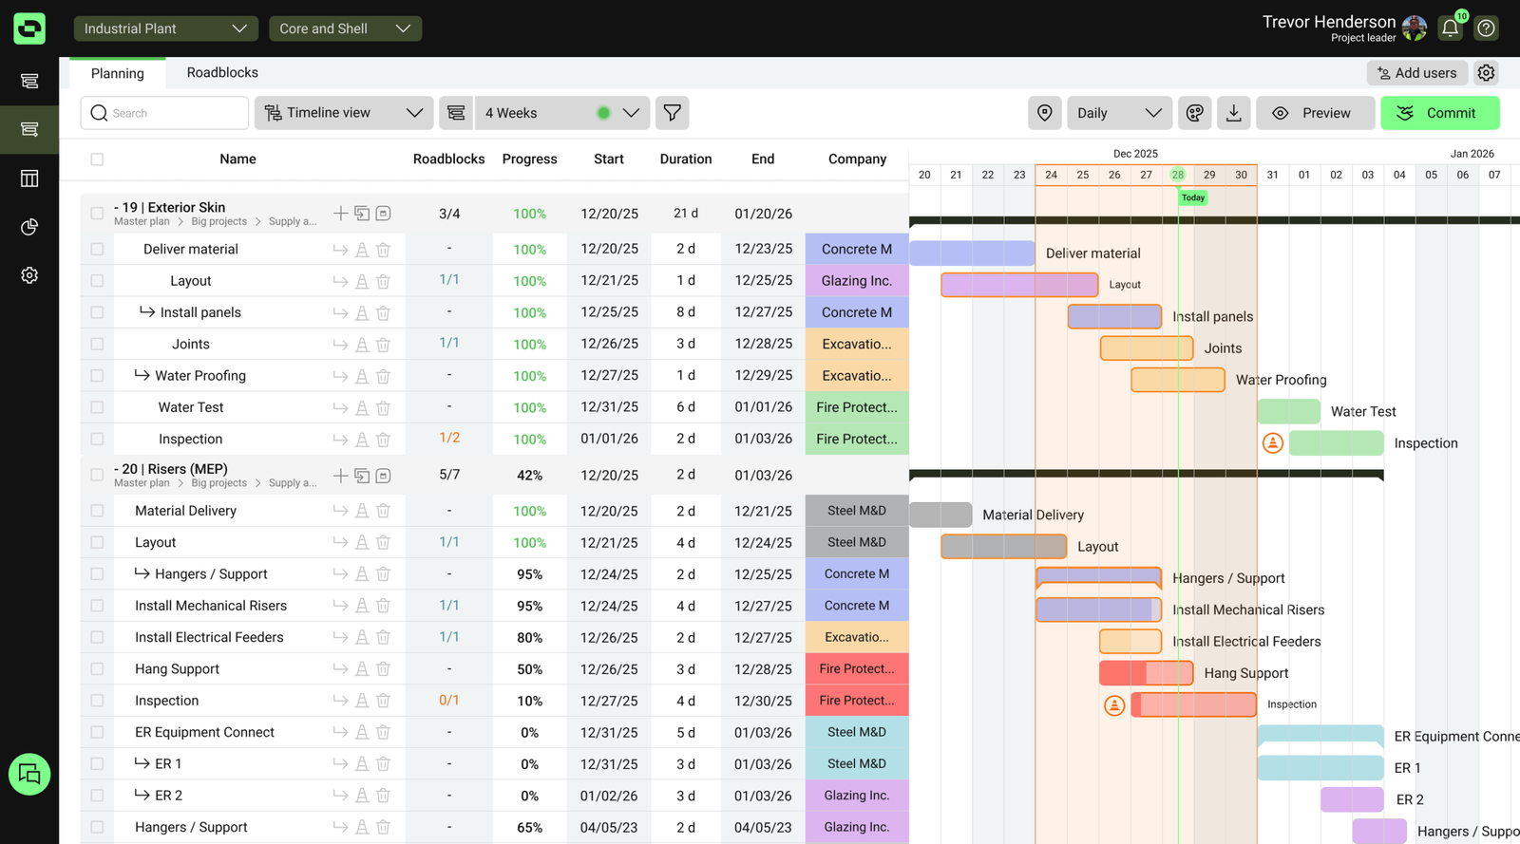1520x844 pixels.
Task: Click the filter funnel icon
Action: tap(673, 113)
